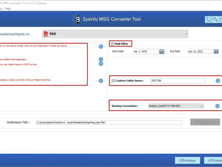Show info for Save attachment separately
Screen dimensions: 222x167
(x=101, y=59)
